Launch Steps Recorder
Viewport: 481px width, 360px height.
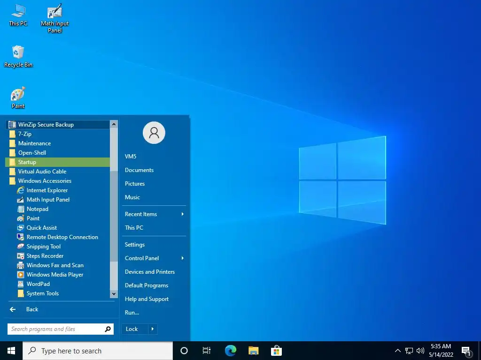pyautogui.click(x=57, y=256)
